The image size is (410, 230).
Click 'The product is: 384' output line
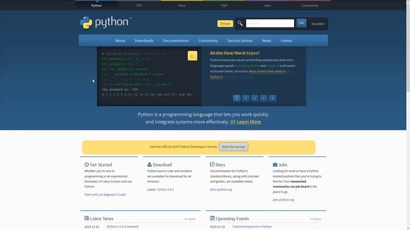click(120, 89)
